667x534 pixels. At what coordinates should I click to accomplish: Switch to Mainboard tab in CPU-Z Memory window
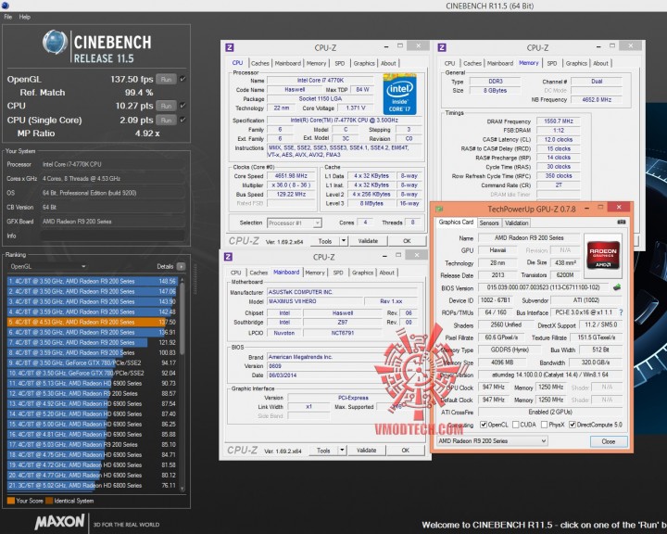[x=500, y=63]
